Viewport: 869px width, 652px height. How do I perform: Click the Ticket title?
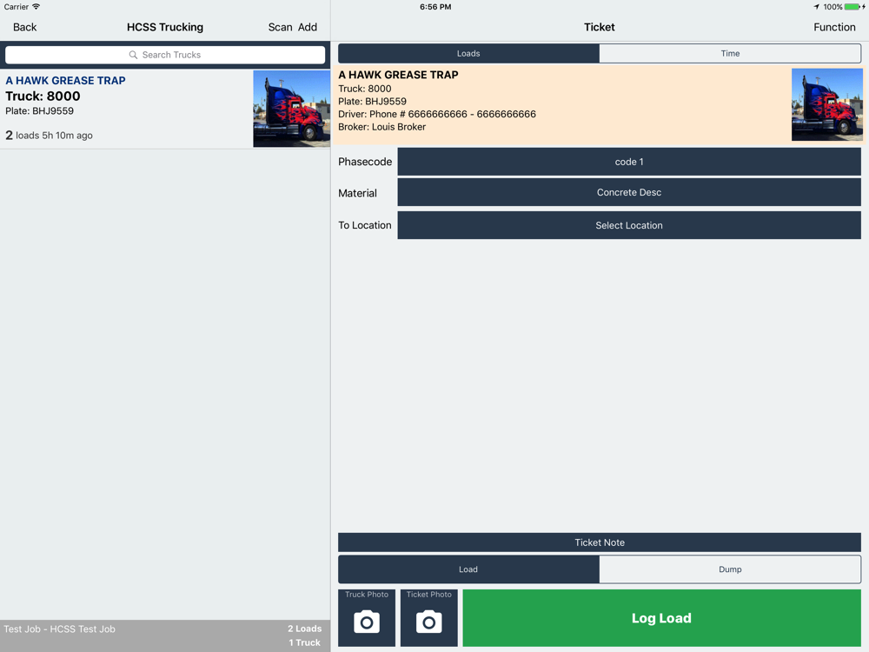click(x=599, y=27)
